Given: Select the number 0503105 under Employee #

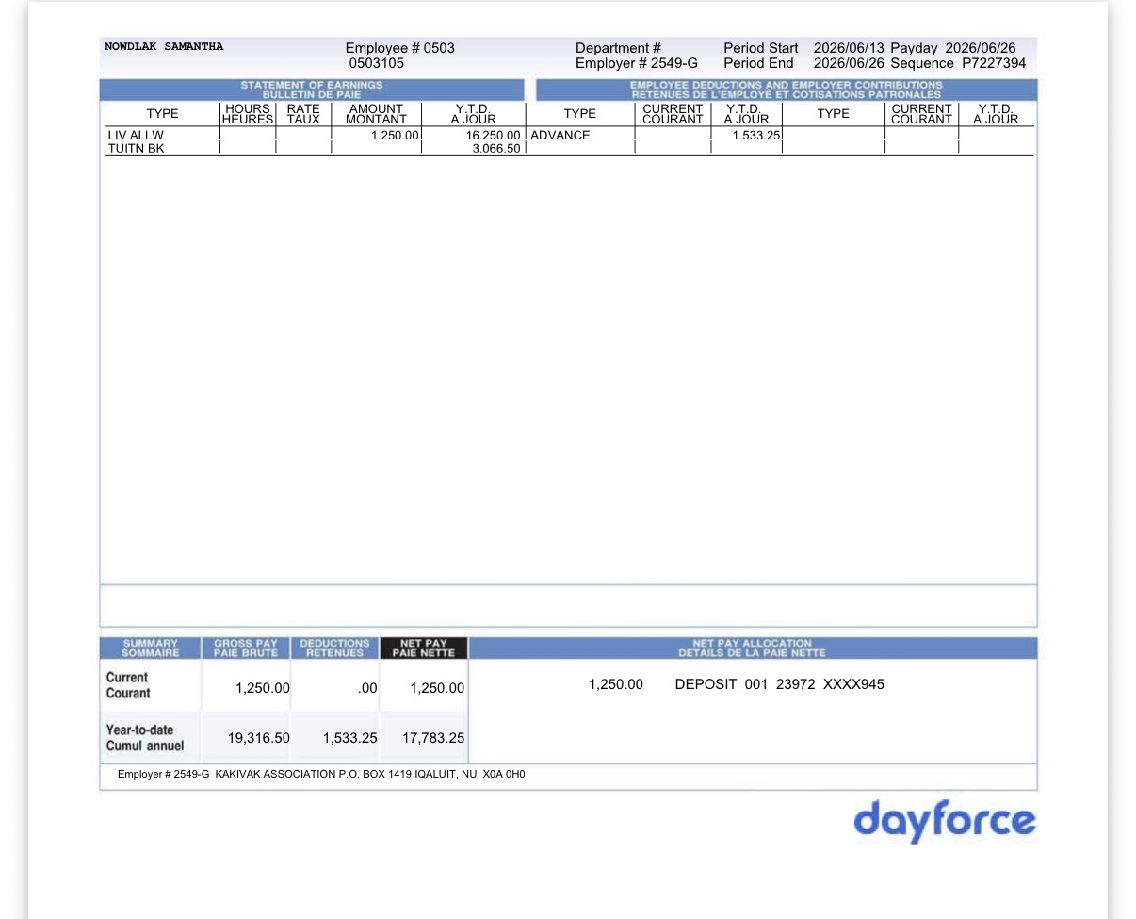Looking at the screenshot, I should click(x=377, y=64).
